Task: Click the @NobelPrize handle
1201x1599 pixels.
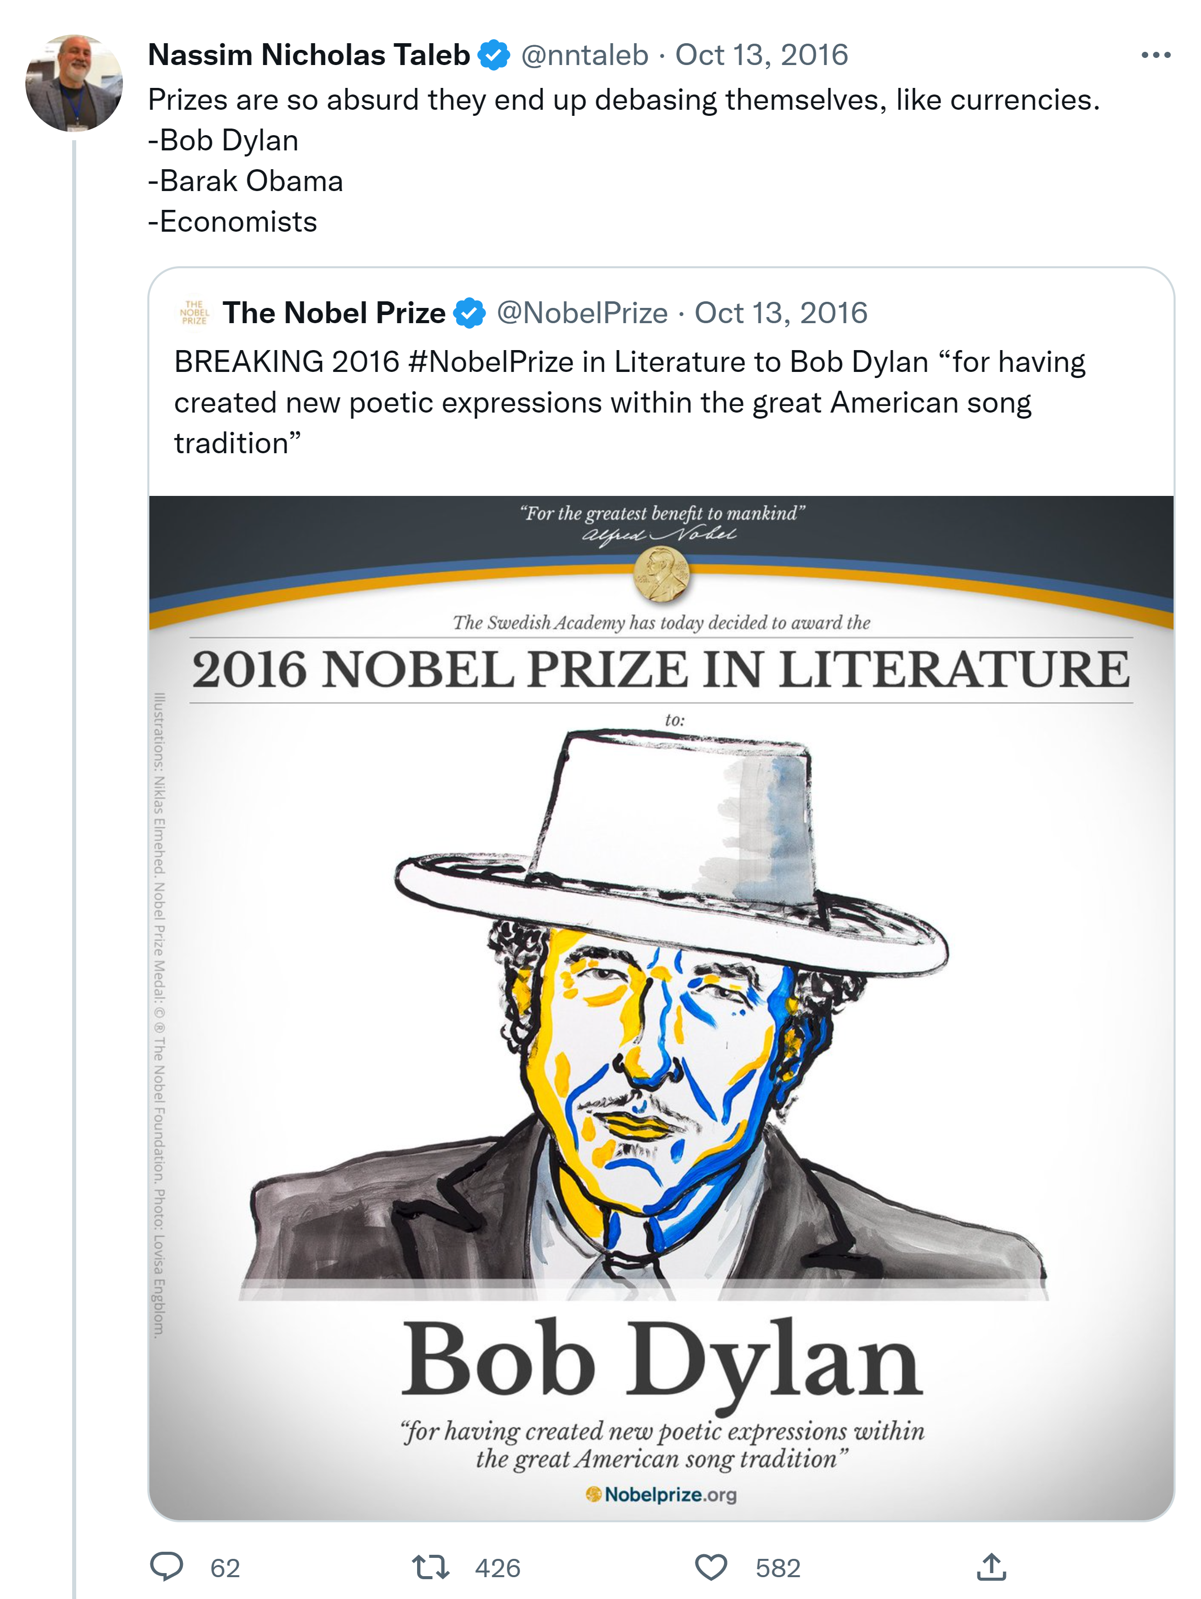Action: pyautogui.click(x=582, y=313)
